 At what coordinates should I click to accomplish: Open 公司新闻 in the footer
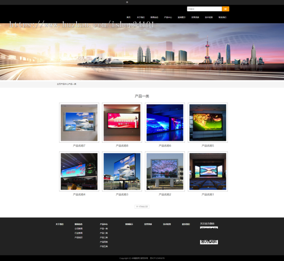click(79, 229)
